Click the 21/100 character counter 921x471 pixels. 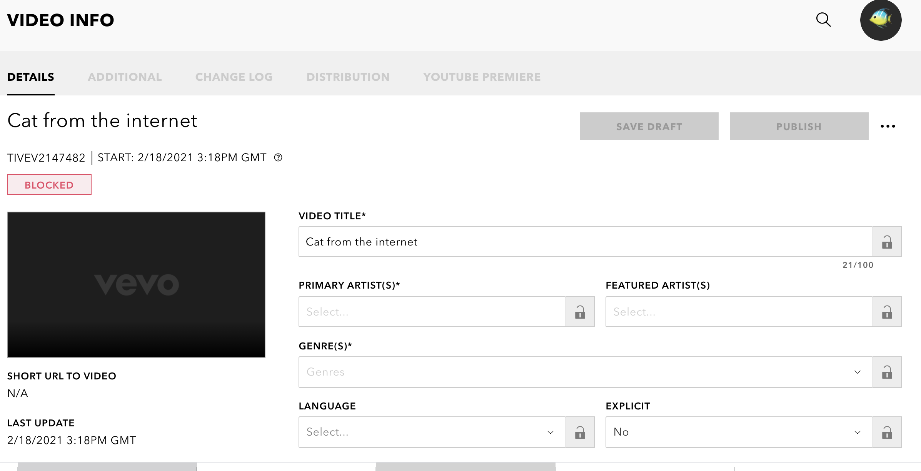(x=858, y=265)
